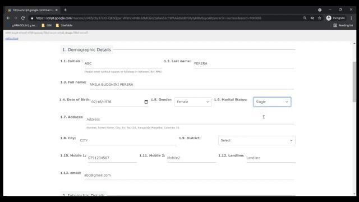Viewport: 359px width, 202px height.
Task: Open the Incognito profile button
Action: click(x=335, y=18)
